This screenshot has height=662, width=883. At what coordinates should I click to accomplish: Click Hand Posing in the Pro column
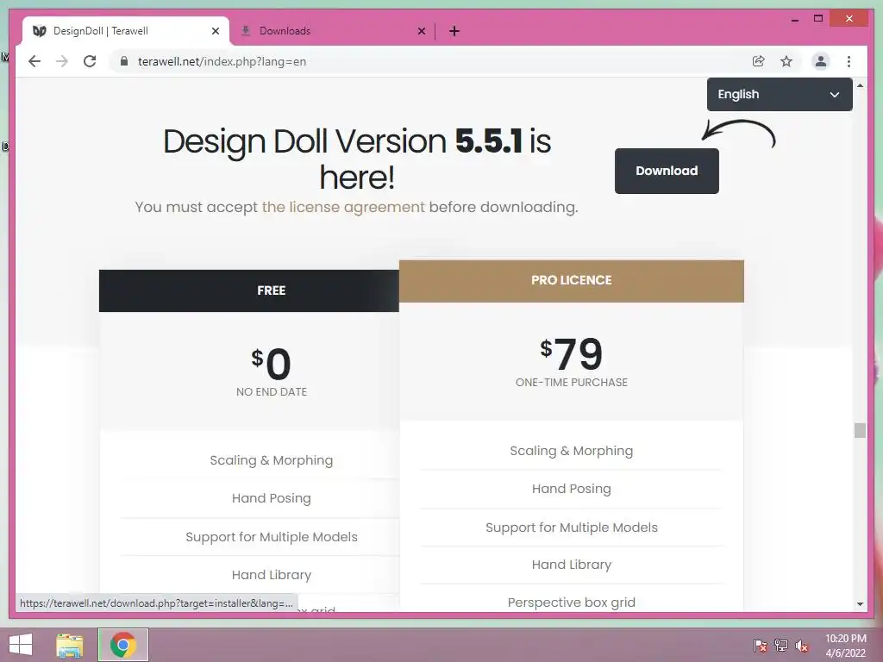tap(572, 489)
